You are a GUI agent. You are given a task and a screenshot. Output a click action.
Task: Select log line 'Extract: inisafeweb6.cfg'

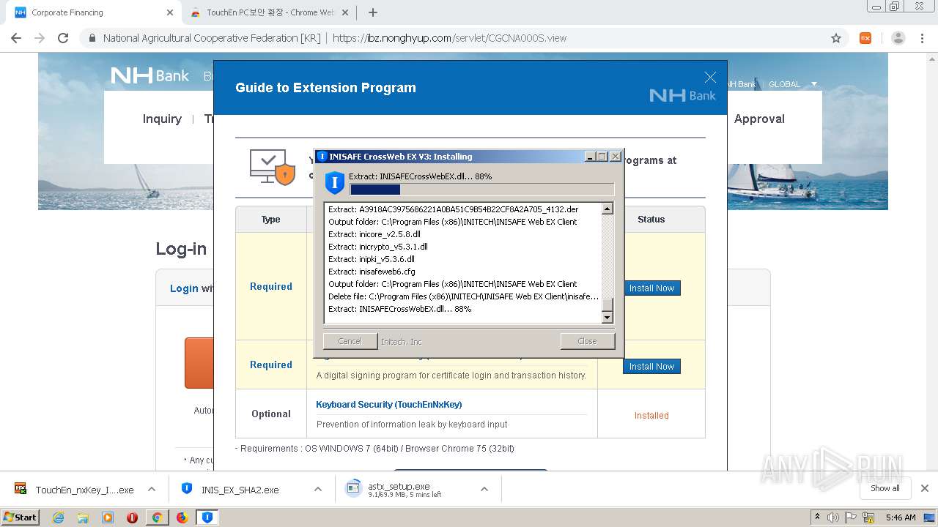coord(372,272)
